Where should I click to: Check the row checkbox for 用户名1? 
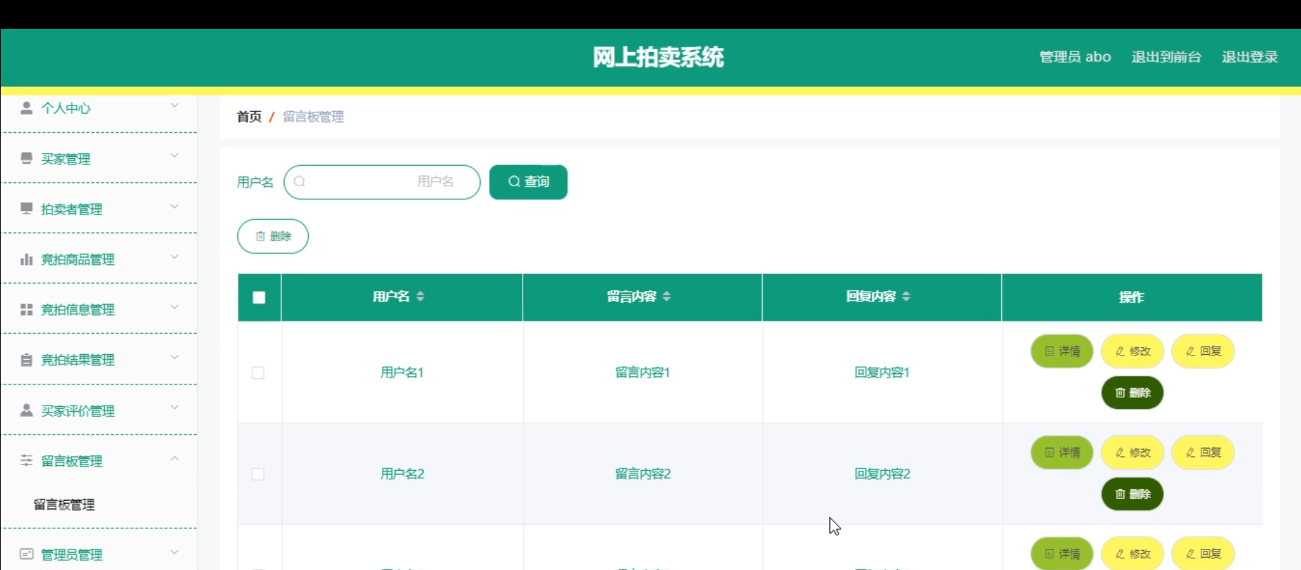[x=258, y=373]
